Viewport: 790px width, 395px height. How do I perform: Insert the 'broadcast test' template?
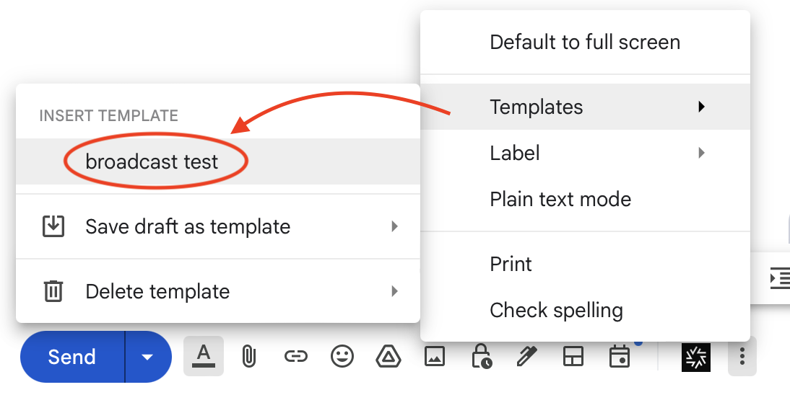152,161
